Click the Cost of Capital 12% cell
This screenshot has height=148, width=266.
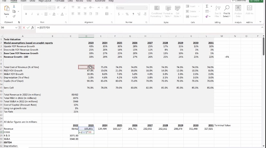click(71, 105)
